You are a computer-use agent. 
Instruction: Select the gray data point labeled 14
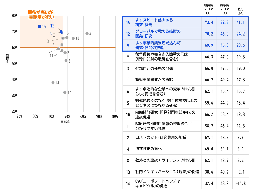[x=65, y=92]
